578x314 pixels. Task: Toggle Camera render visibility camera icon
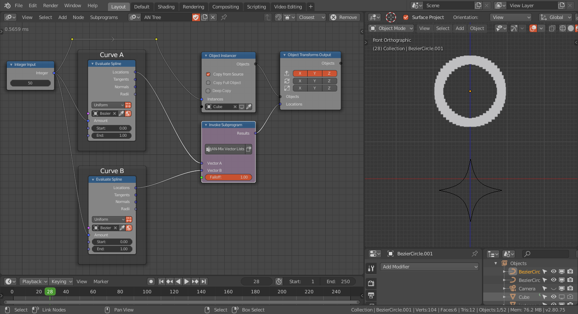click(x=570, y=289)
